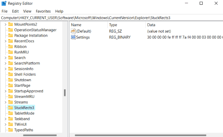Maximize the Registry Editor window
Viewport: 223px width, 137px height.
point(201,3)
